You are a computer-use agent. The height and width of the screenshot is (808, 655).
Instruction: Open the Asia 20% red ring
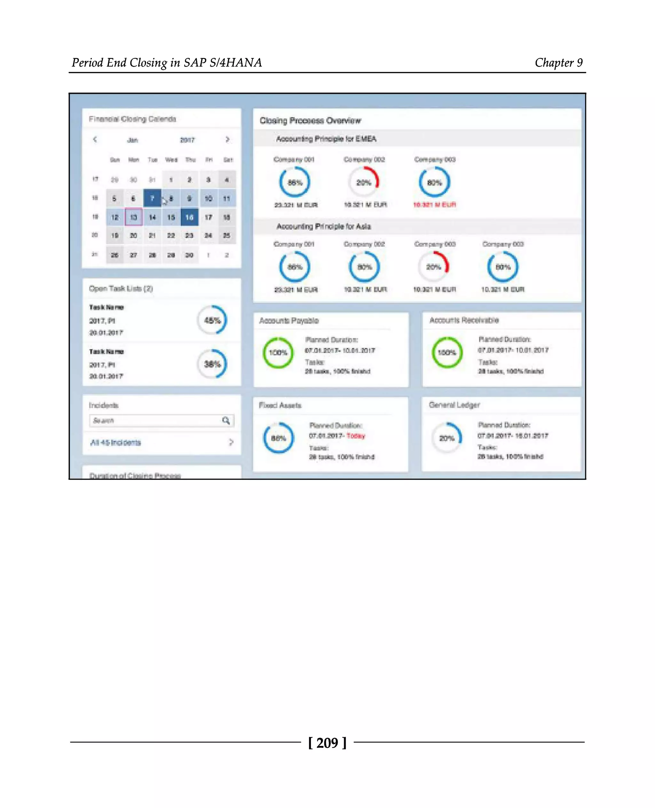[434, 267]
